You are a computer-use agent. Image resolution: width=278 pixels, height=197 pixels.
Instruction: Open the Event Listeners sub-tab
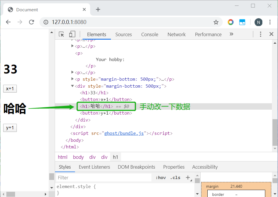pyautogui.click(x=94, y=167)
